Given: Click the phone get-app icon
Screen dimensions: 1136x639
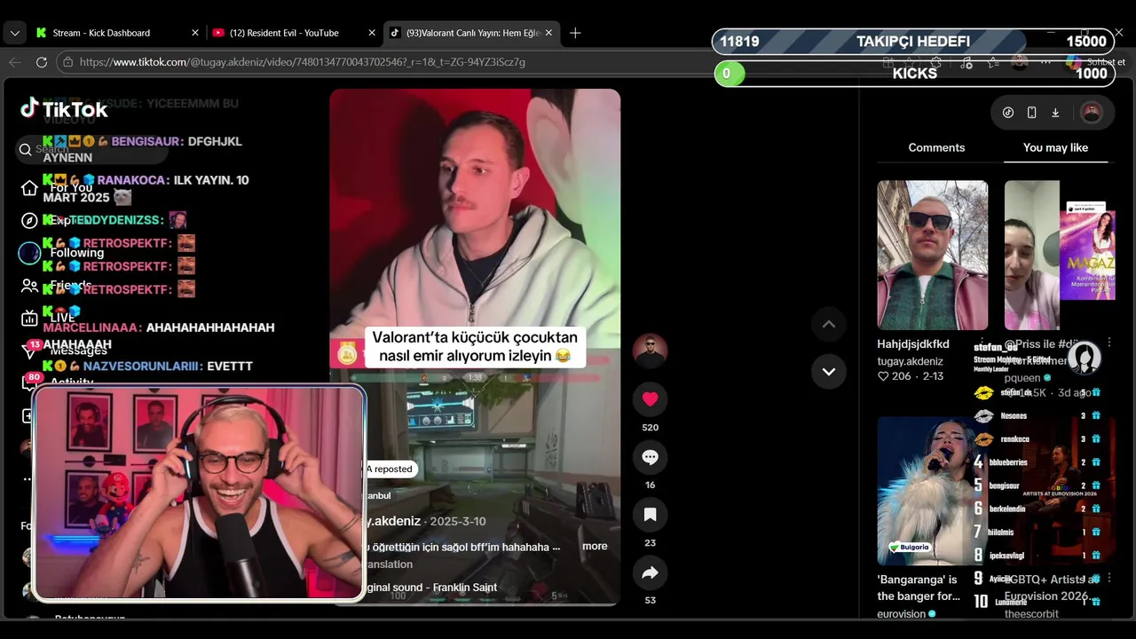Looking at the screenshot, I should (1031, 113).
